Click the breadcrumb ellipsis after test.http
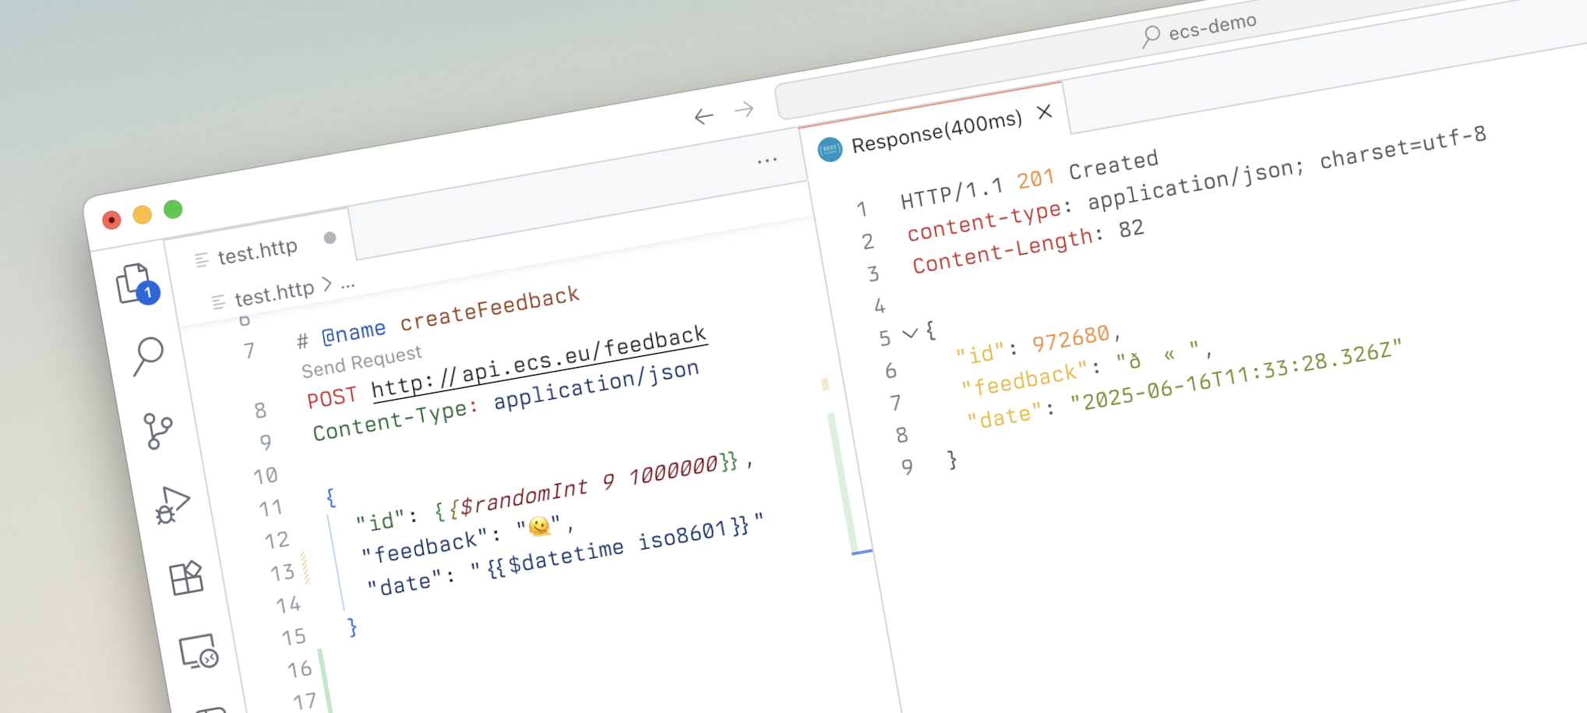Viewport: 1587px width, 713px height. 347,286
